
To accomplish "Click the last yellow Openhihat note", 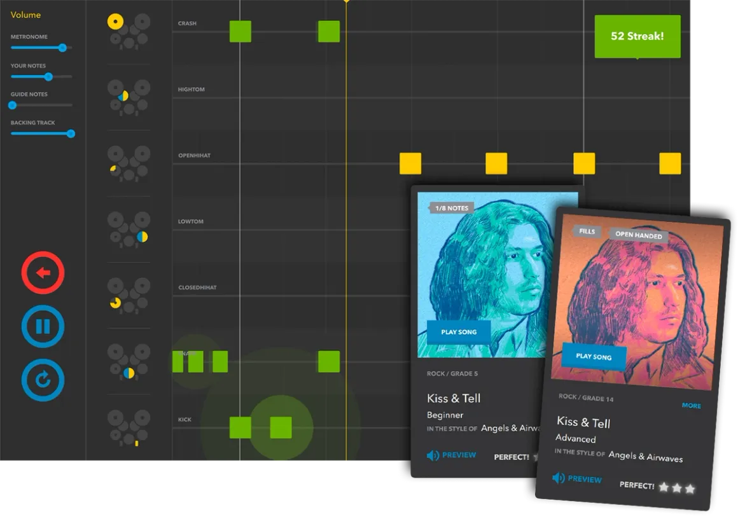I will (670, 163).
